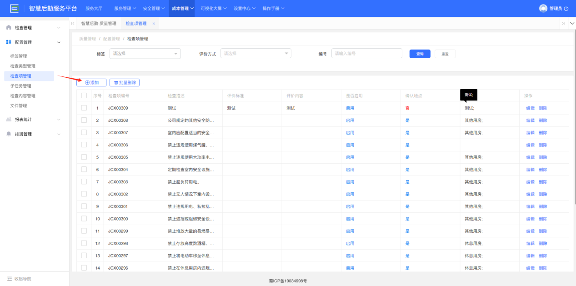The width and height of the screenshot is (576, 286).
Task: Tick the select-all checkbox in table header
Action: coord(84,95)
